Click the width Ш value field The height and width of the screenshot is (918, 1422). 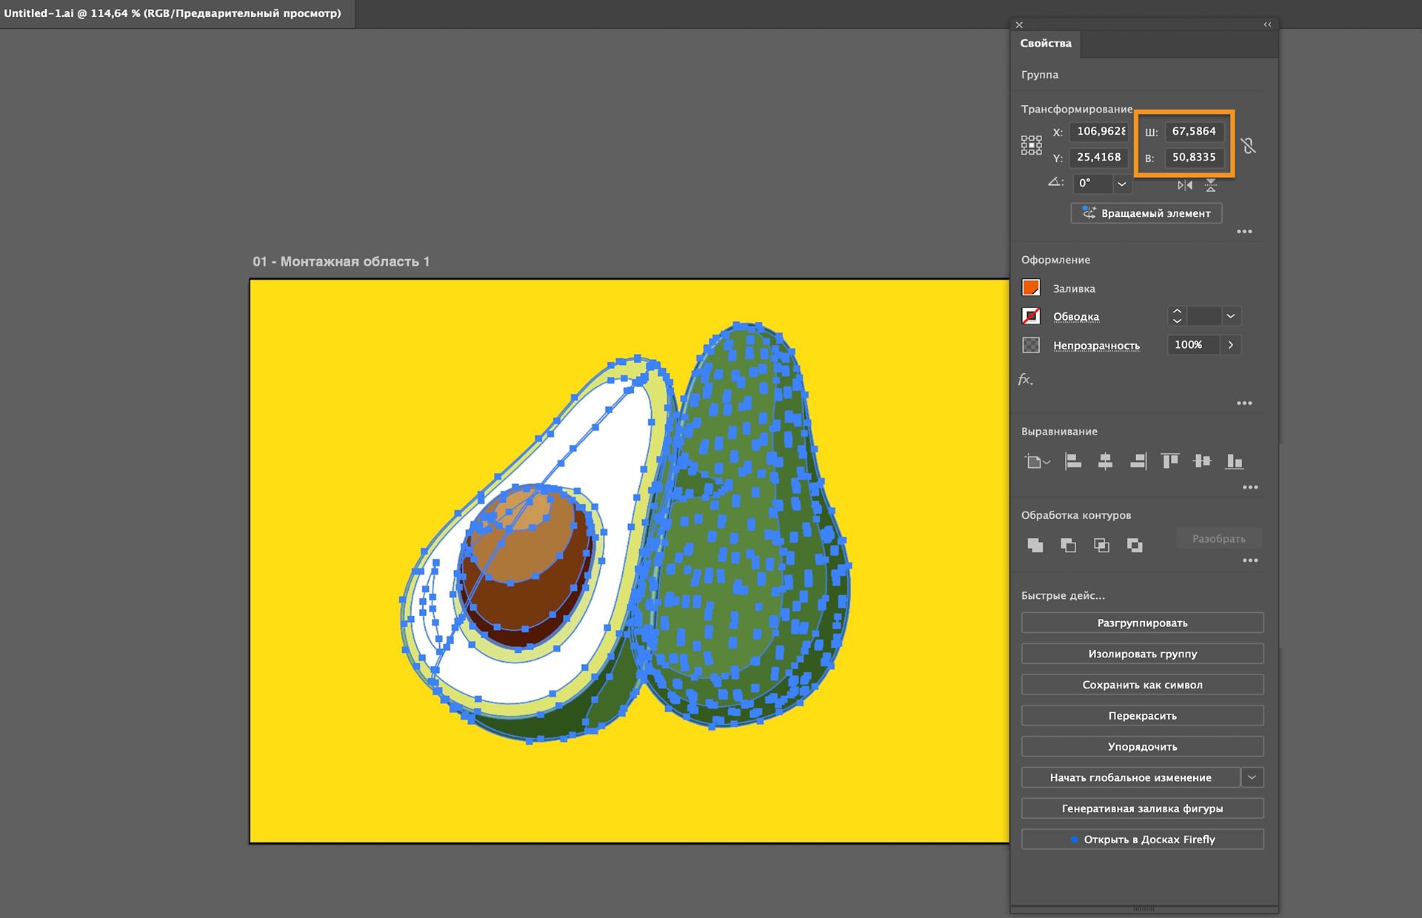(x=1194, y=131)
